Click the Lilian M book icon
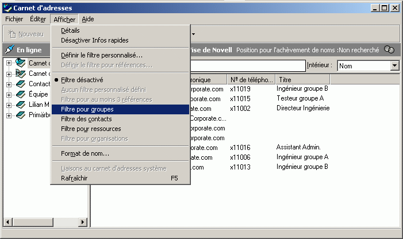Image resolution: width=403 pixels, height=239 pixels. [x=21, y=105]
